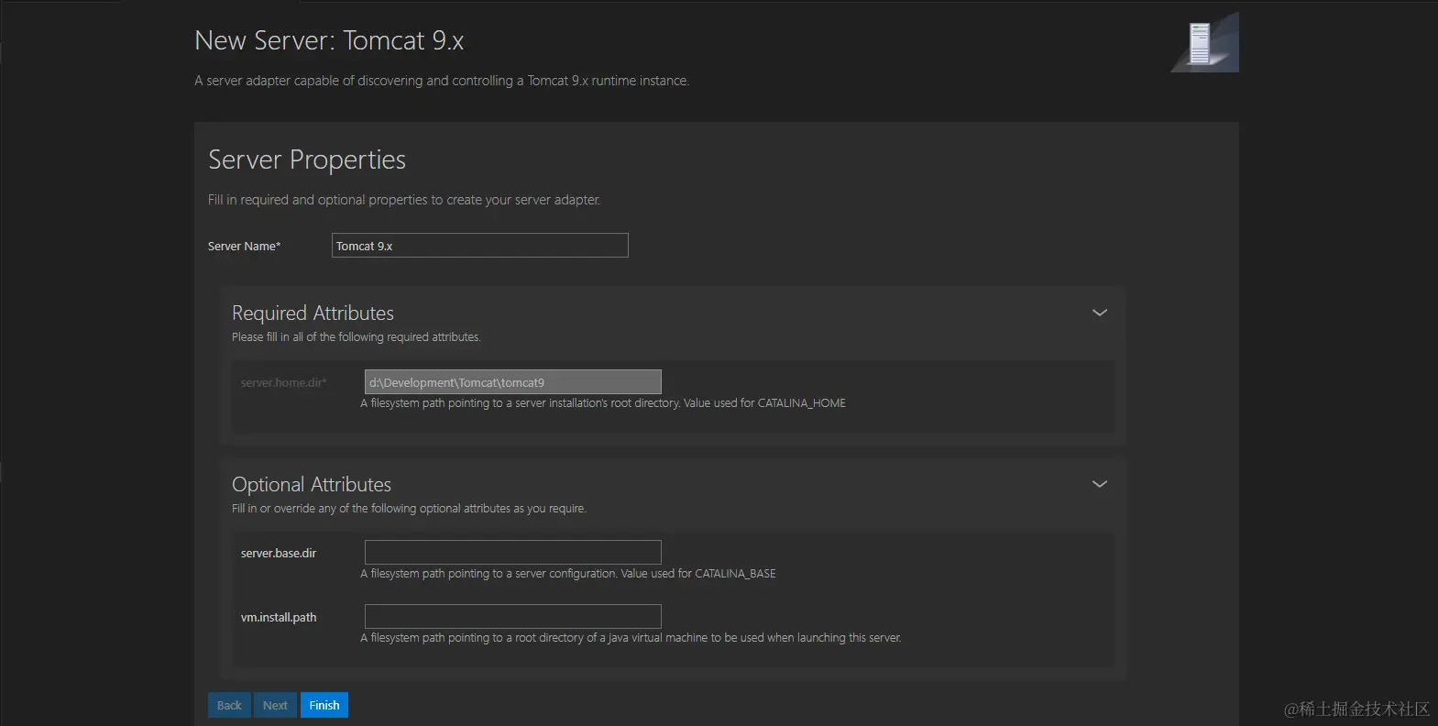This screenshot has height=726, width=1438.
Task: Click the CATALINA_BASE description text
Action: click(568, 574)
